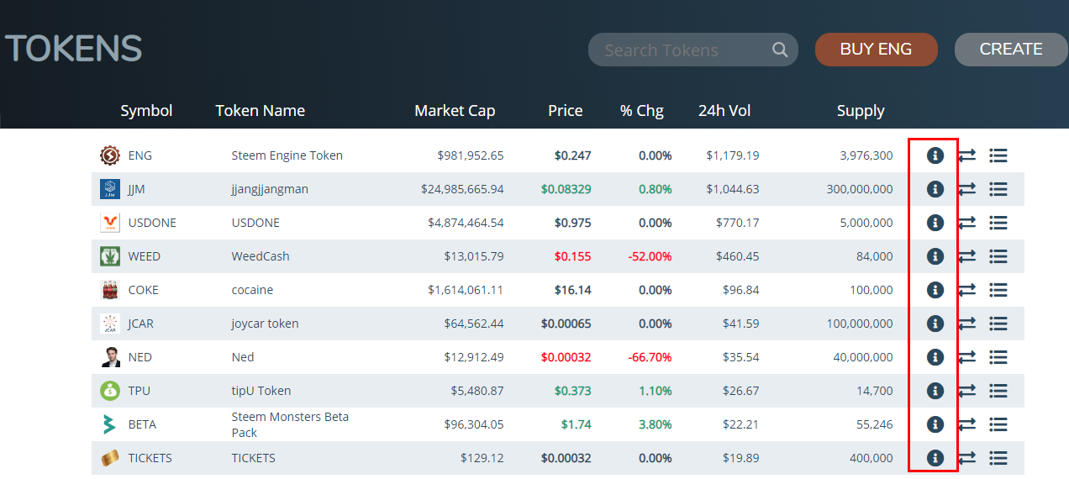Open info icon for NED token
This screenshot has width=1069, height=479.
point(935,357)
